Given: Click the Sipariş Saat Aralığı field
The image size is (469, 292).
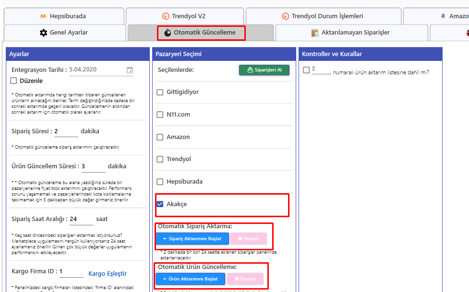Looking at the screenshot, I should 81,219.
